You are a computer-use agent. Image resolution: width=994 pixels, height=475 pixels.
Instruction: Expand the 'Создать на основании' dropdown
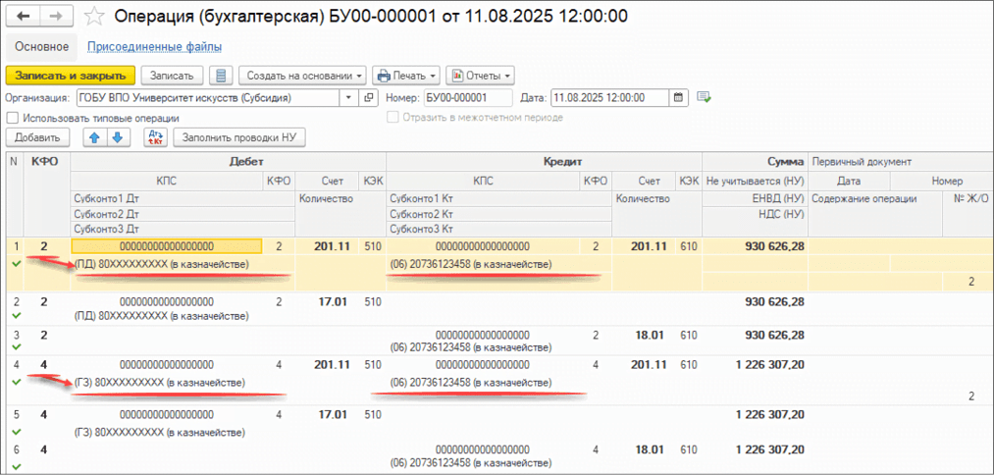(x=302, y=76)
